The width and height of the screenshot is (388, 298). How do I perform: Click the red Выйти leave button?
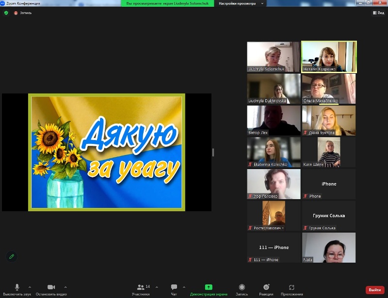pos(374,290)
